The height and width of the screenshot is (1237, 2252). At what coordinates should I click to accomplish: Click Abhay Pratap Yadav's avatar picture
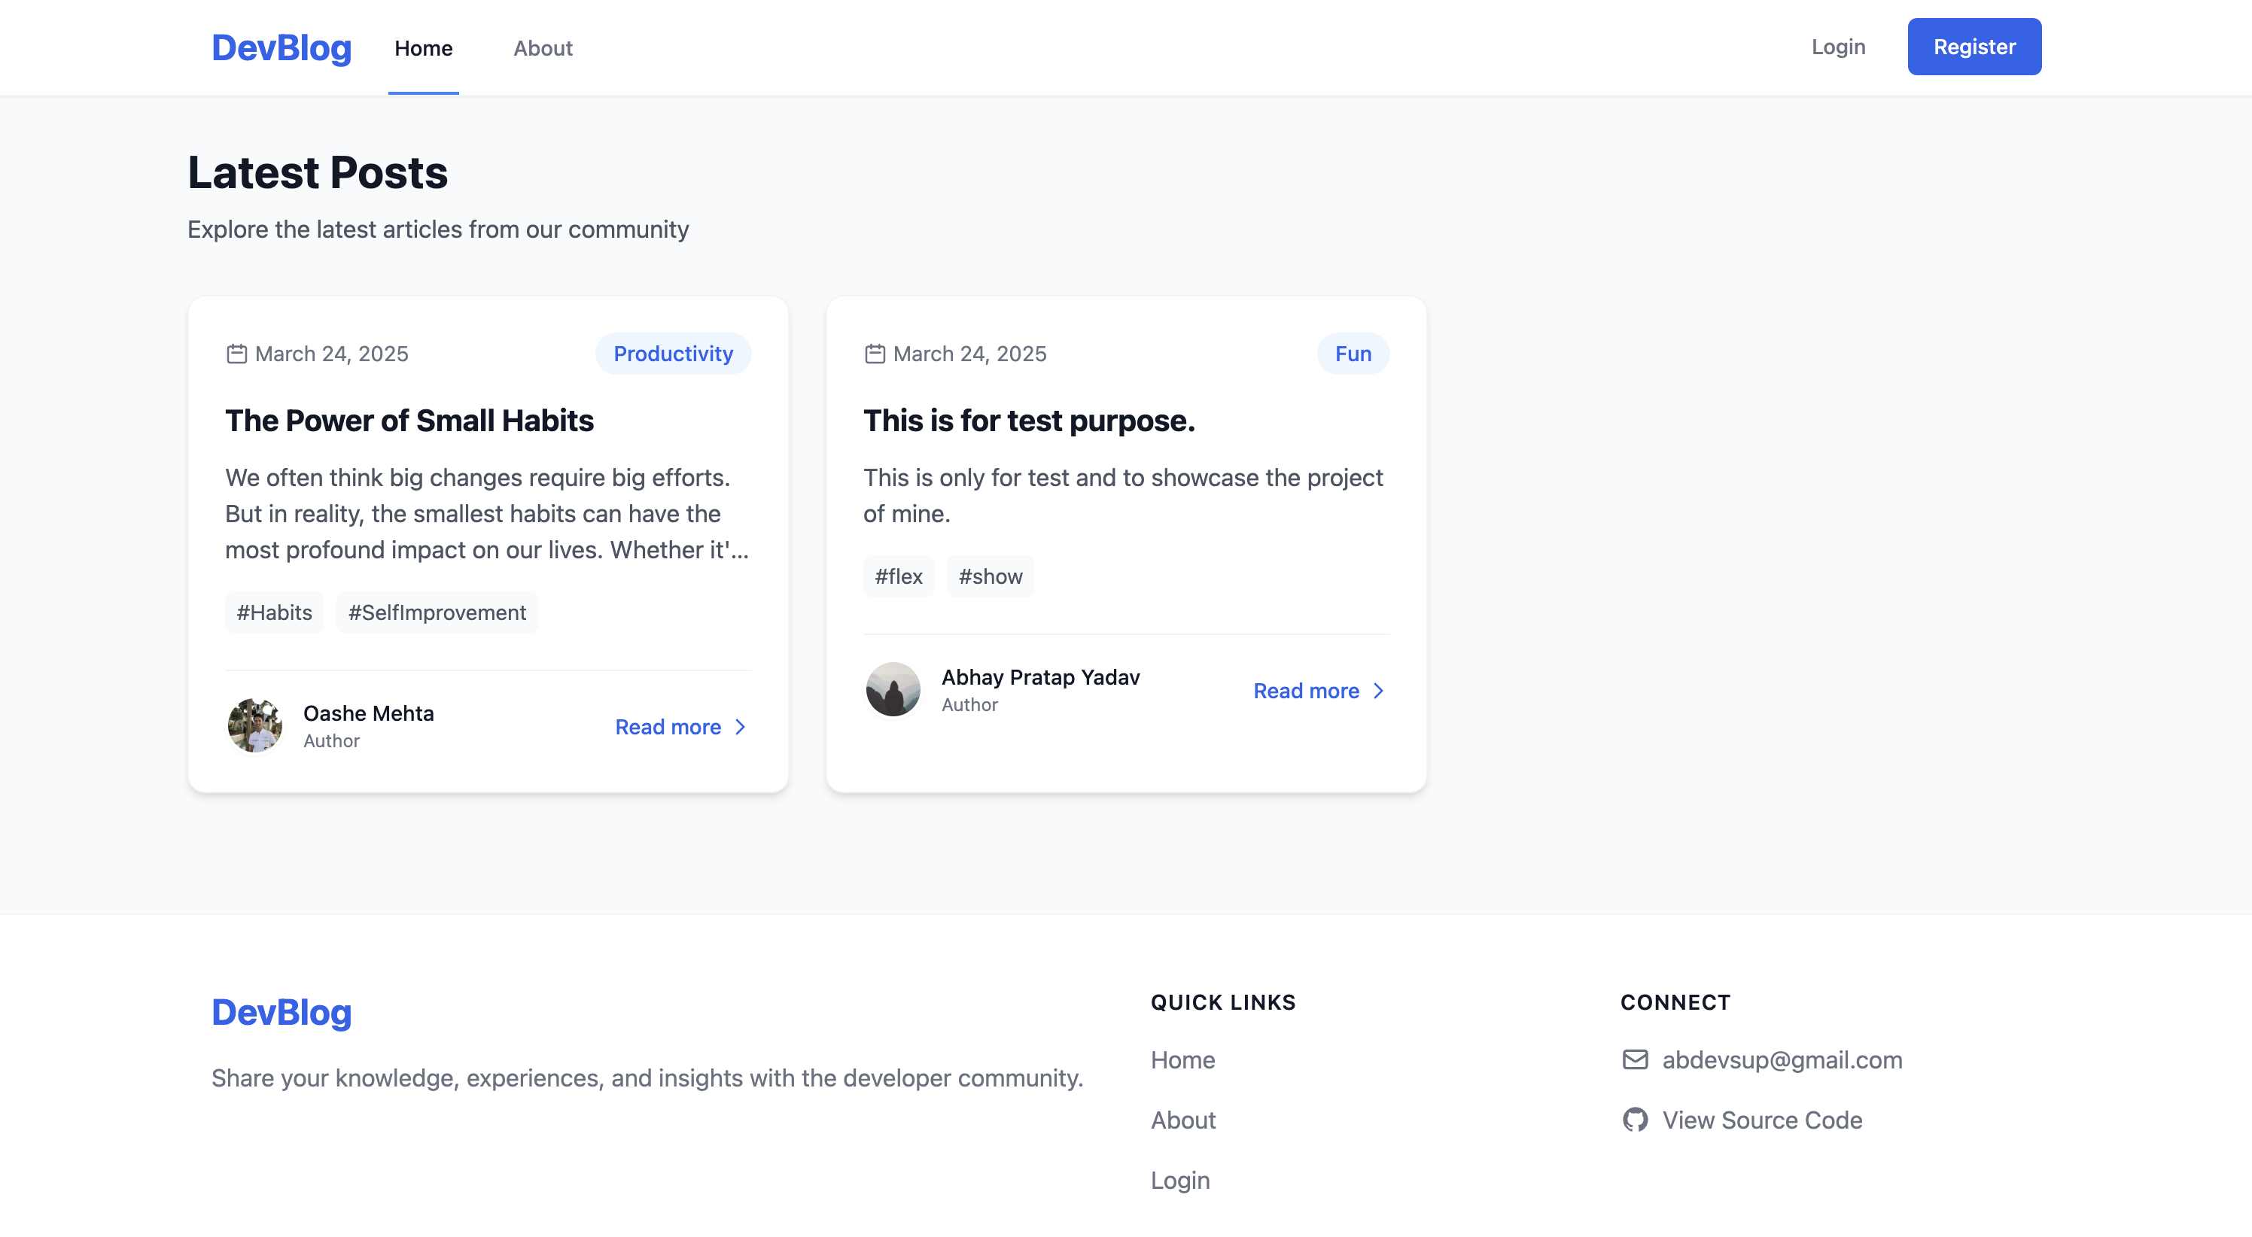893,690
